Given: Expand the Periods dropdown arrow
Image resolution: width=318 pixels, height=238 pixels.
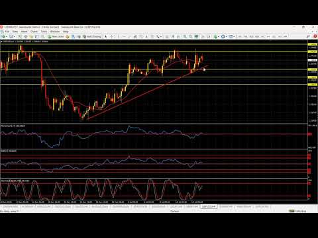Looking at the screenshot, I should pos(227,36).
